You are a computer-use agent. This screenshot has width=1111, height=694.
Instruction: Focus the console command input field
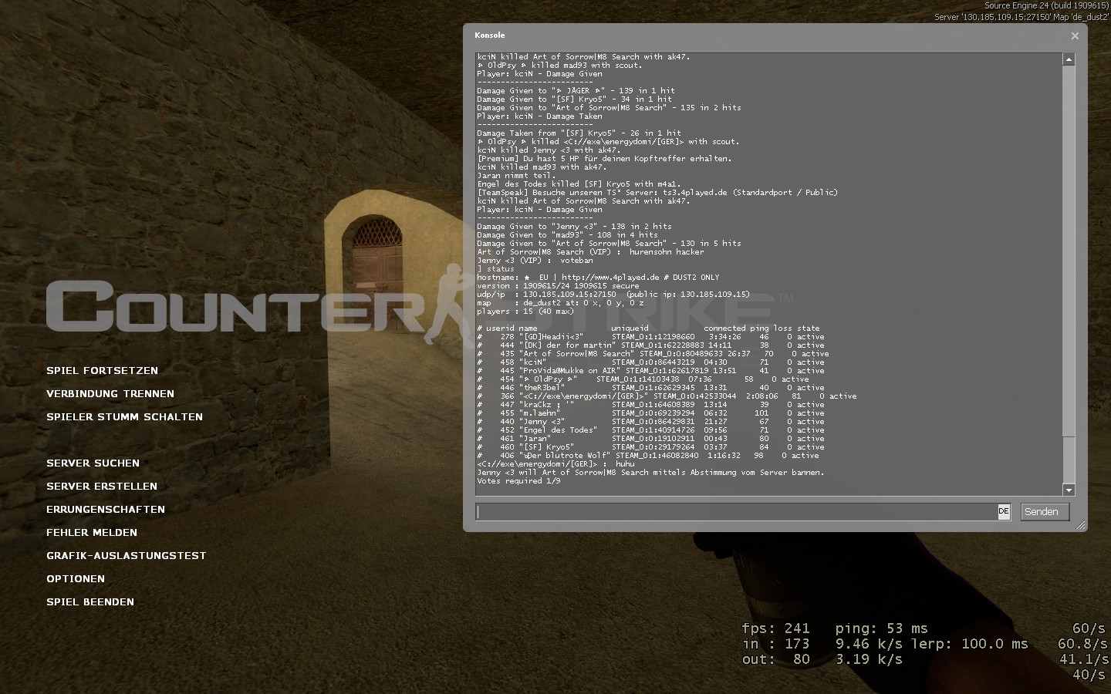click(736, 512)
